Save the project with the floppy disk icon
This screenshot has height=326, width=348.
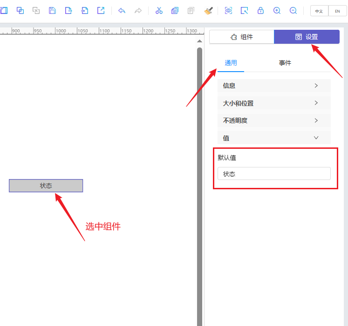(52, 10)
